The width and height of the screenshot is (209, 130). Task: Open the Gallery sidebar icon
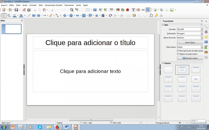[206, 52]
